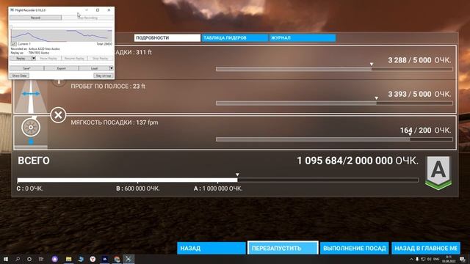Click the Total frames text in Flight Recorder
This screenshot has width=470, height=264.
104,44
